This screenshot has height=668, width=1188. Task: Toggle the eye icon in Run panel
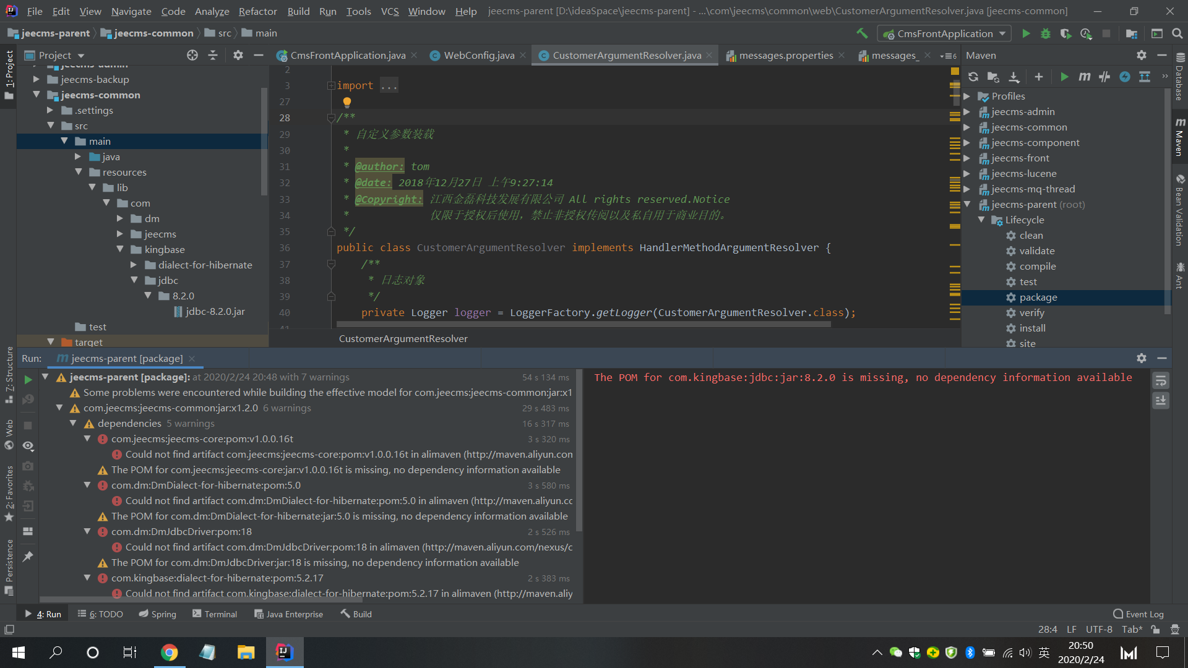coord(28,446)
